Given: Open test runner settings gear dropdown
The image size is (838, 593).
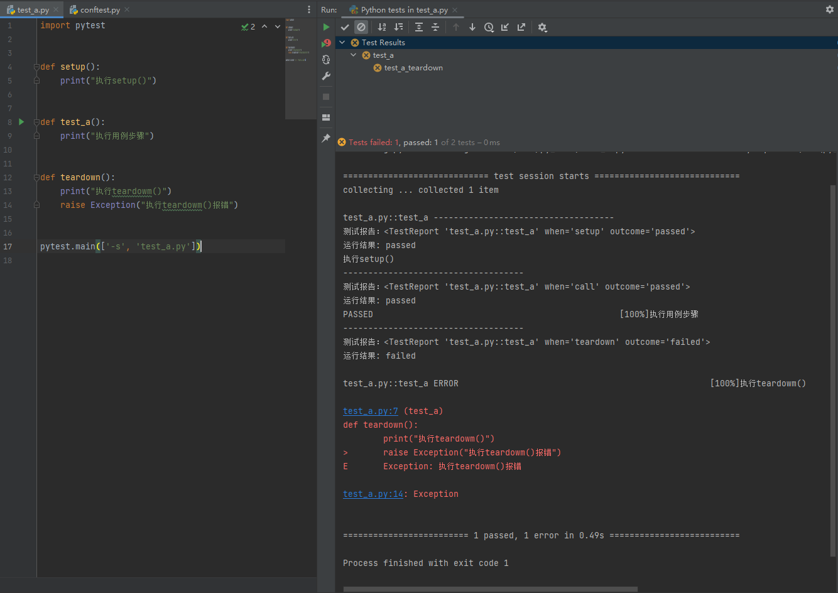Looking at the screenshot, I should coord(543,27).
